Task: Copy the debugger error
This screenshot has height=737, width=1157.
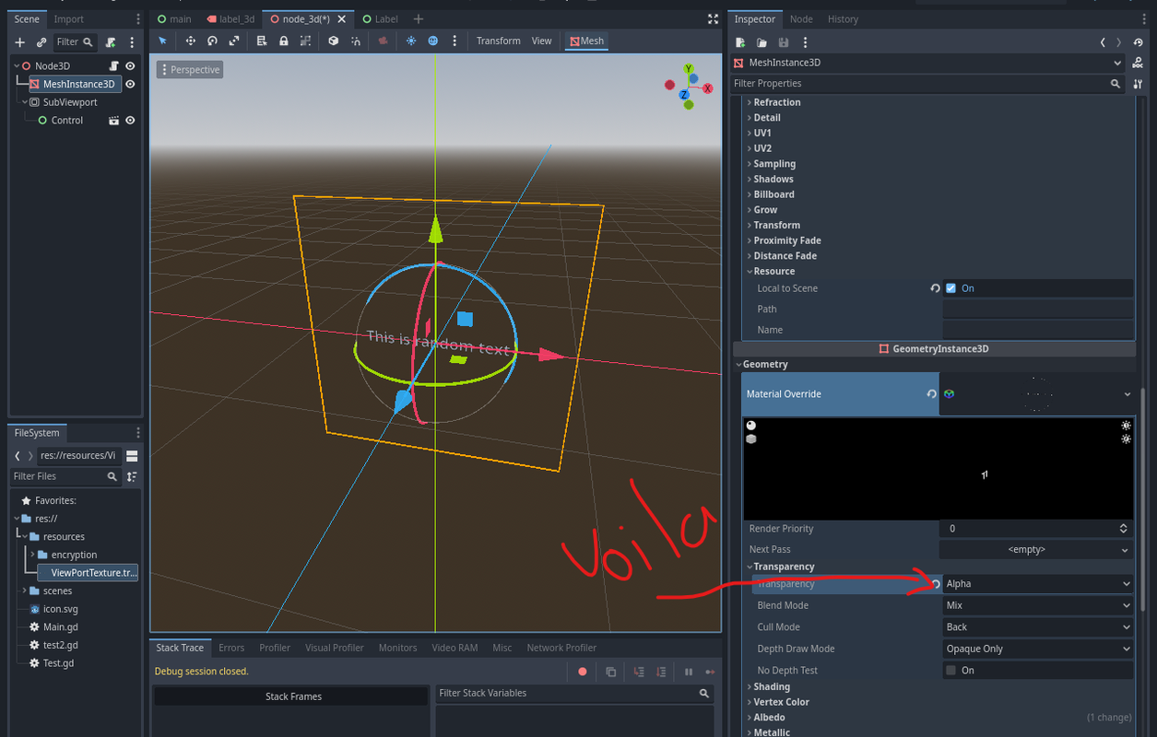Action: (610, 672)
